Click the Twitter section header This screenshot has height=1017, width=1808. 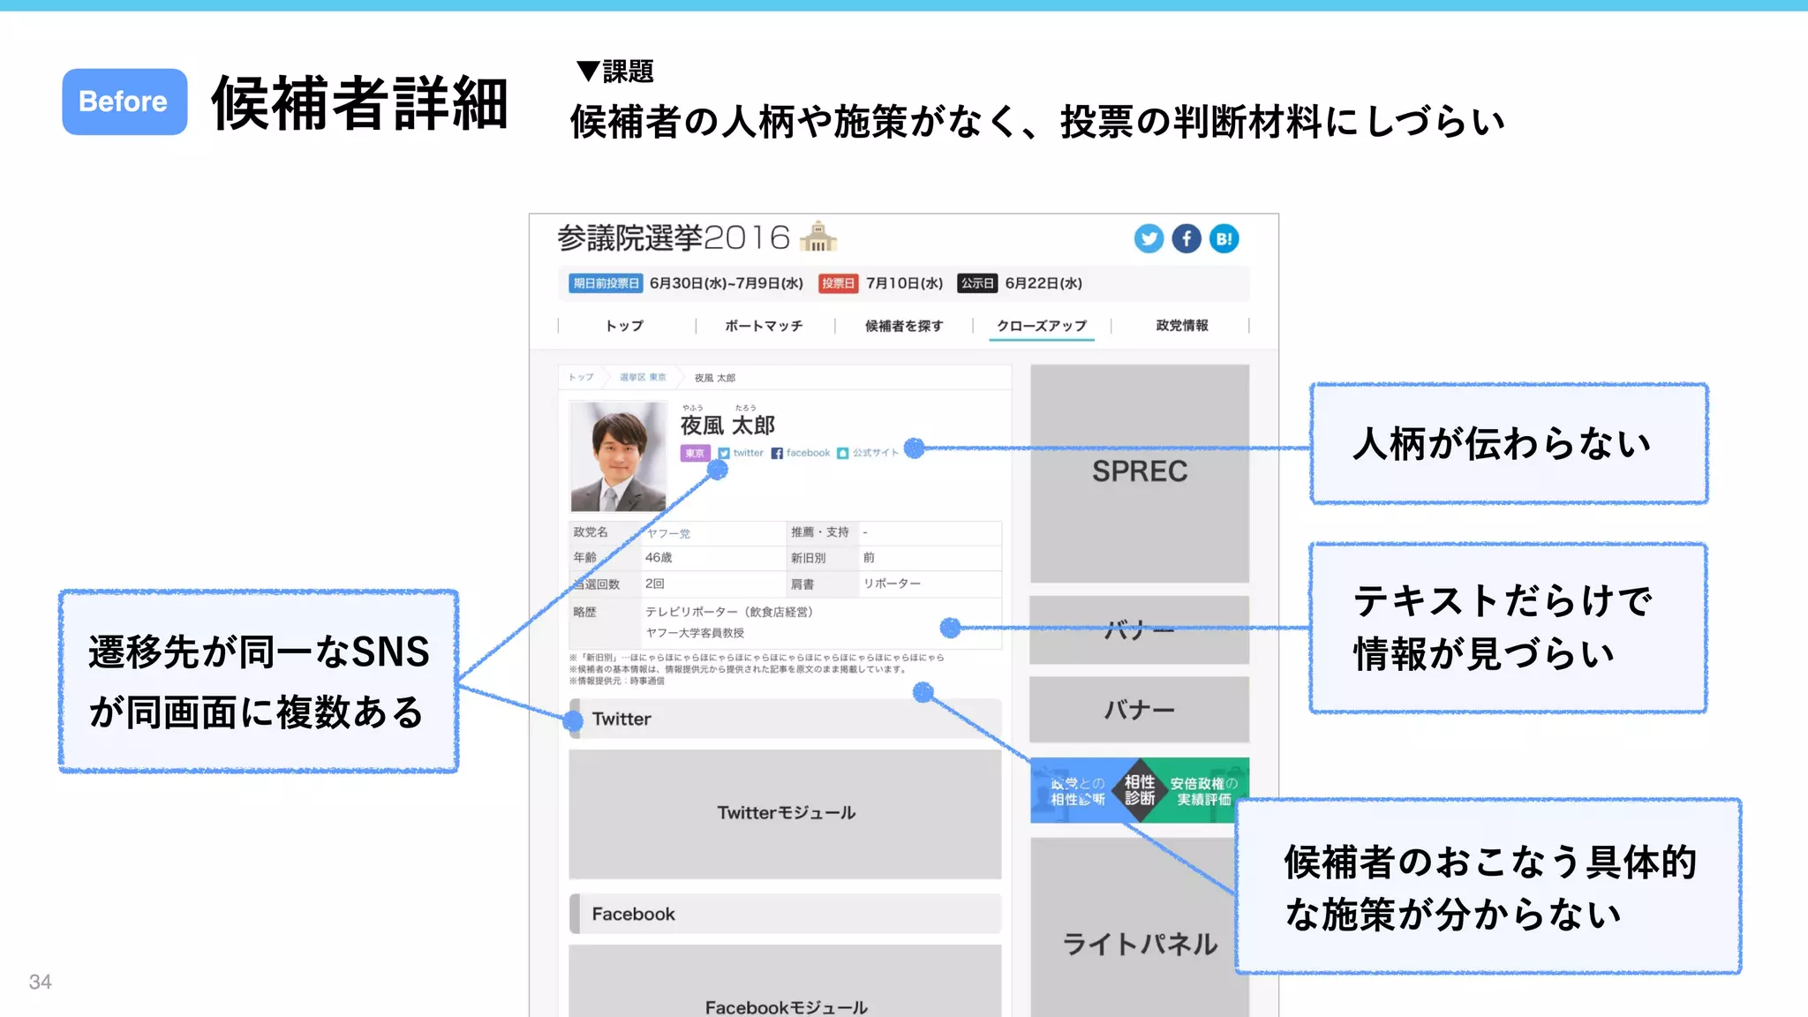[785, 719]
